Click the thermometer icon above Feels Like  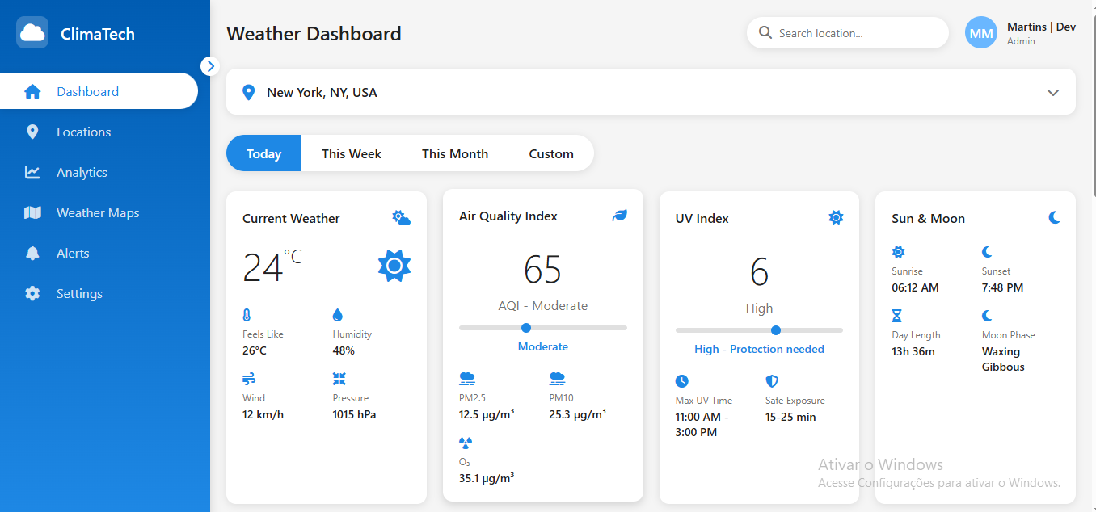point(247,315)
